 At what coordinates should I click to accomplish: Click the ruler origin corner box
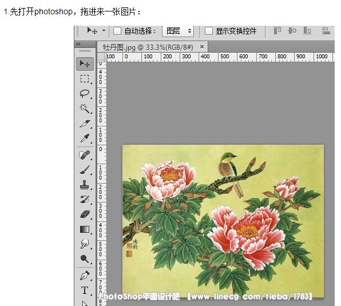pos(102,57)
